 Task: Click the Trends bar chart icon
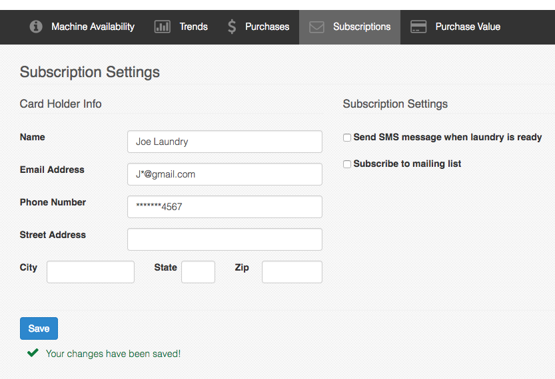(x=162, y=27)
